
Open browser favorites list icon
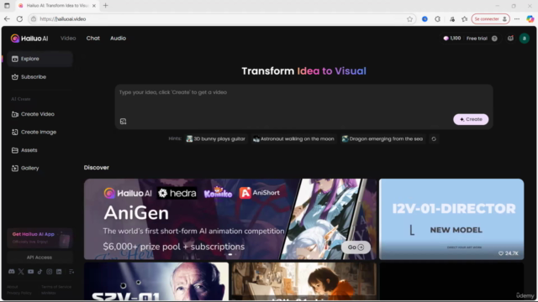pyautogui.click(x=465, y=18)
